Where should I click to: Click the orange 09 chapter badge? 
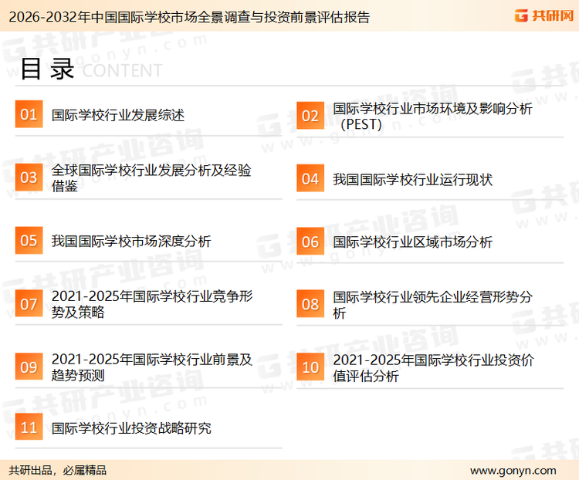point(29,367)
